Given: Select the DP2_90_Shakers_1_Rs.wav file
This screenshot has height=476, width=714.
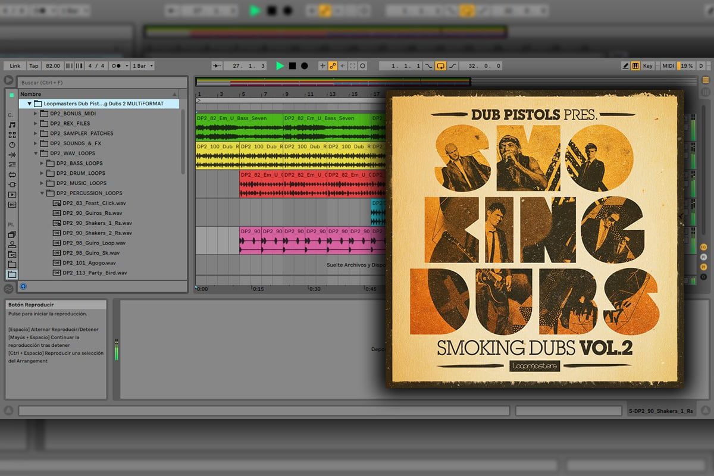Looking at the screenshot, I should [x=97, y=223].
